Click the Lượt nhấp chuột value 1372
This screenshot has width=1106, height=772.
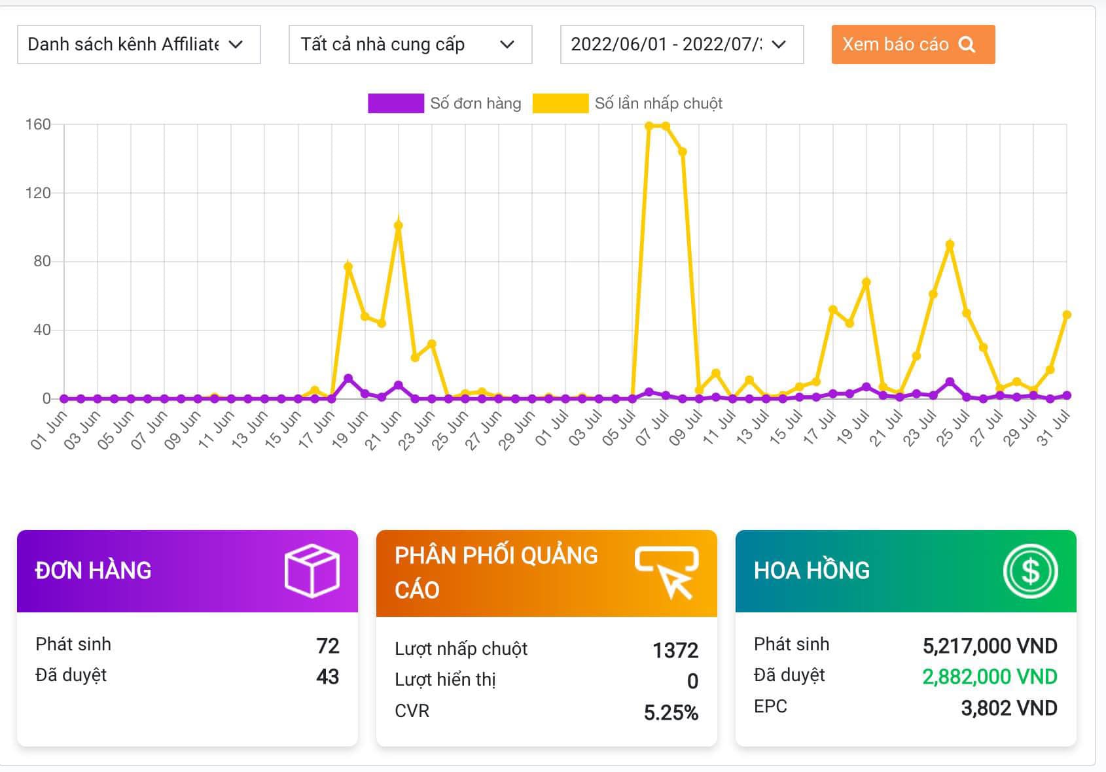(x=675, y=650)
